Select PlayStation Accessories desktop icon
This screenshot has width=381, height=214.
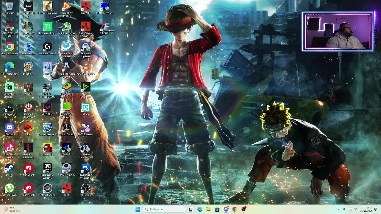[86, 171]
